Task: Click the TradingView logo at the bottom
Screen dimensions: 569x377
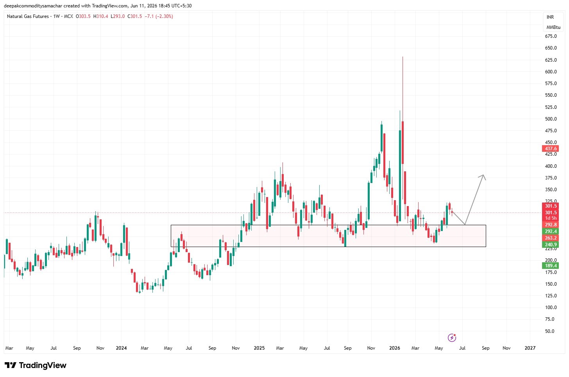Action: (x=36, y=365)
